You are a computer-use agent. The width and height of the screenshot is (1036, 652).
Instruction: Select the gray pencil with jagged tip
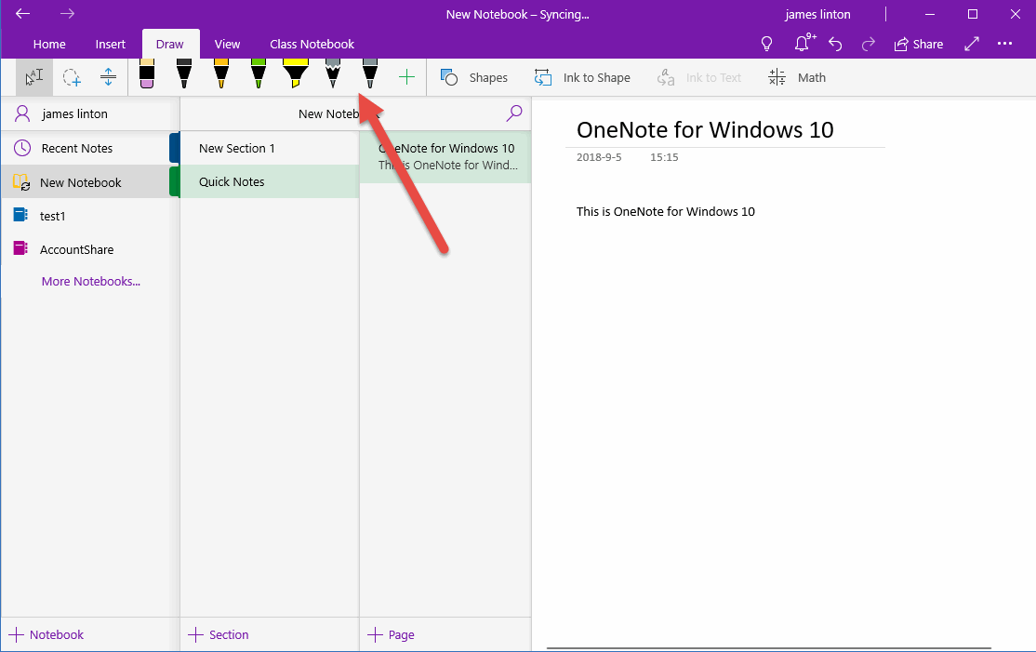[x=333, y=74]
